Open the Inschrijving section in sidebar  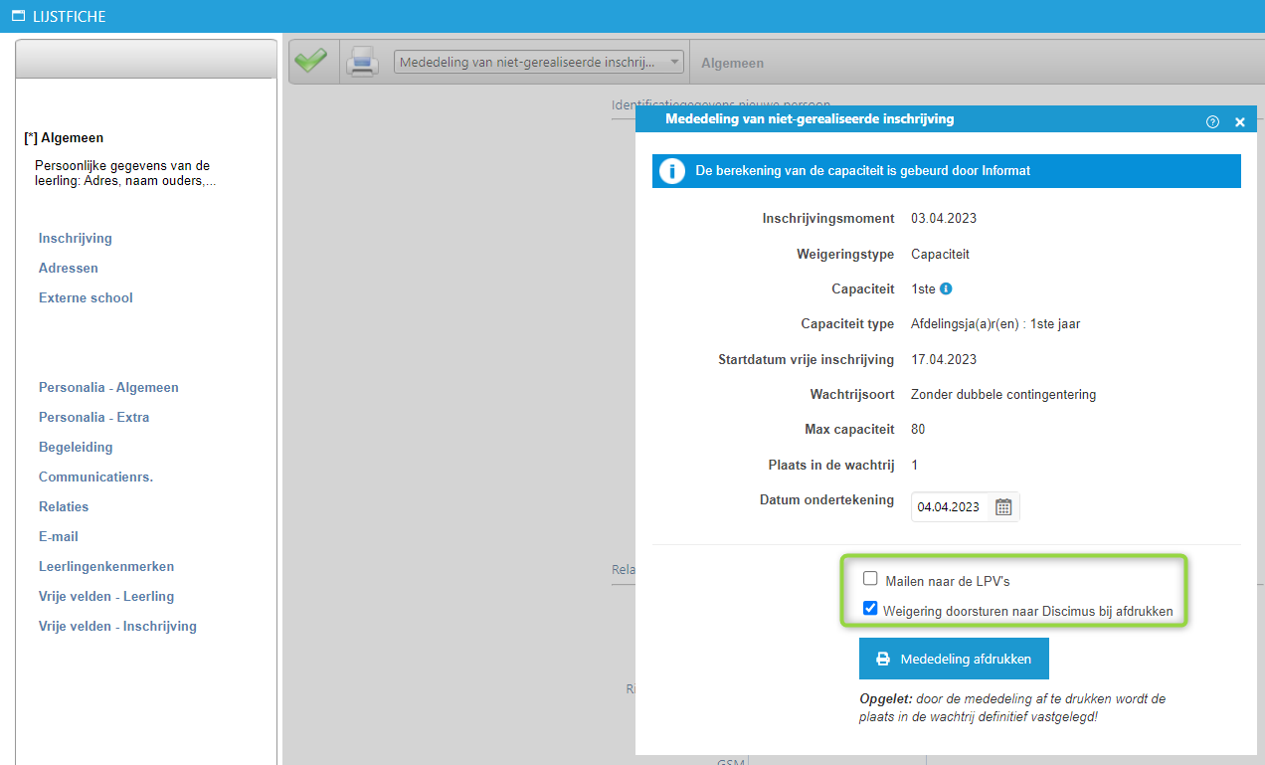(x=76, y=238)
